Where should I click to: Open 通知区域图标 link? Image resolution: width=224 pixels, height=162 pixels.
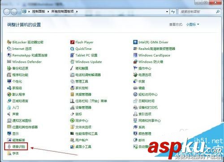click(22, 120)
